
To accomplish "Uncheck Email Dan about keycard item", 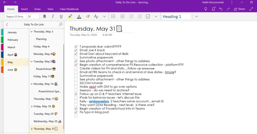I will click(76, 54).
